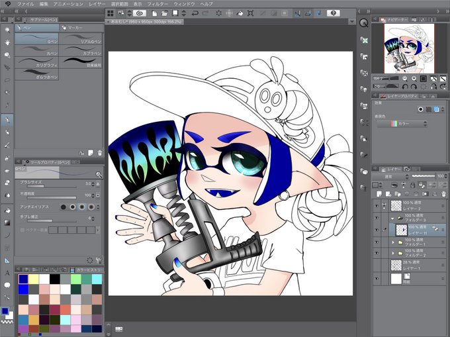Image resolution: width=450 pixels, height=337 pixels.
Task: Delete sub tool with trash icon
Action: [99, 153]
